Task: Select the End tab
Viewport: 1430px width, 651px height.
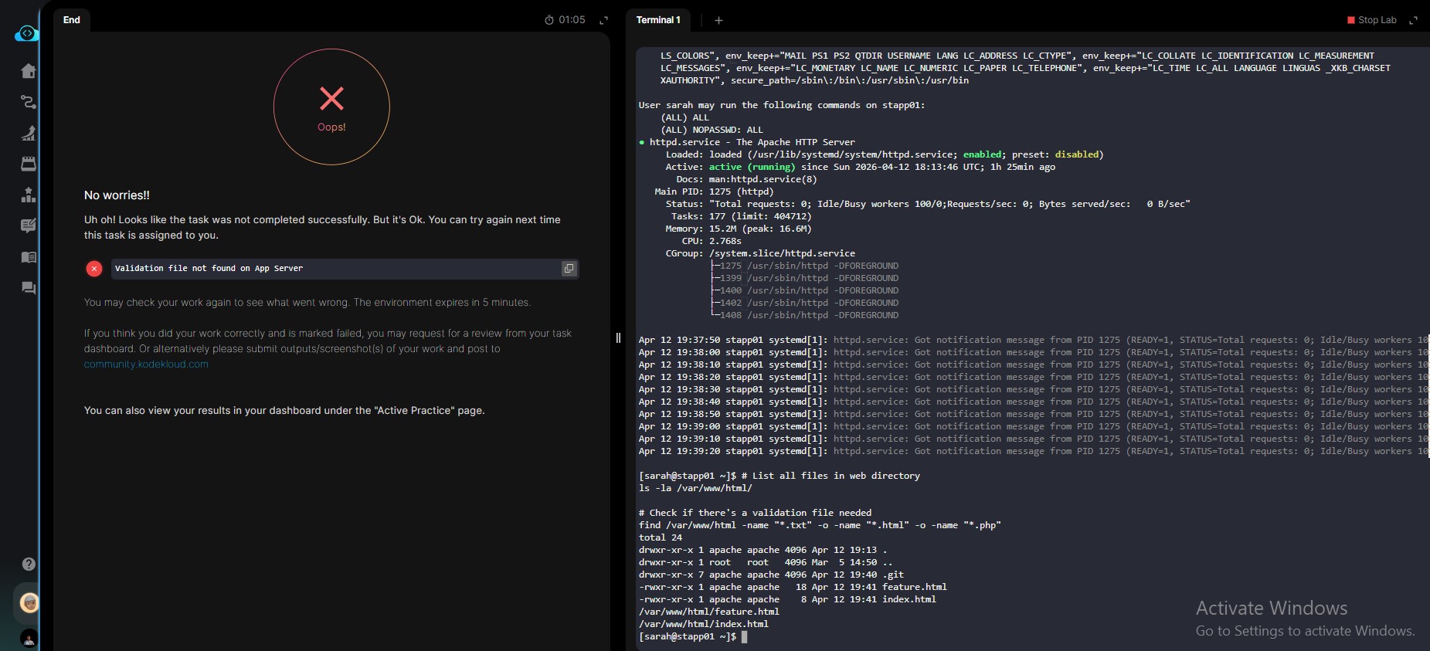Action: tap(72, 20)
